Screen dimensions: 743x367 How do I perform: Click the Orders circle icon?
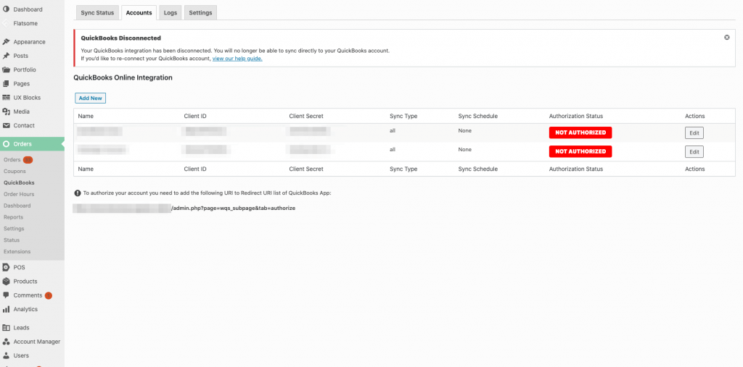pos(6,144)
